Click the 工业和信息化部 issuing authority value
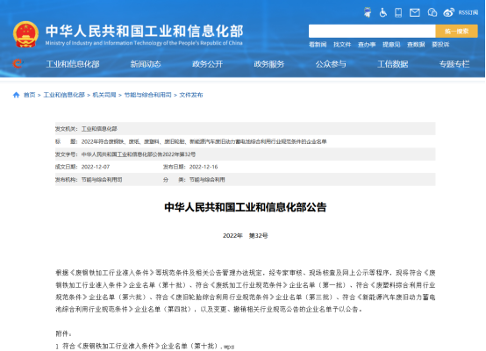Image resolution: width=486 pixels, height=351 pixels. coord(99,129)
